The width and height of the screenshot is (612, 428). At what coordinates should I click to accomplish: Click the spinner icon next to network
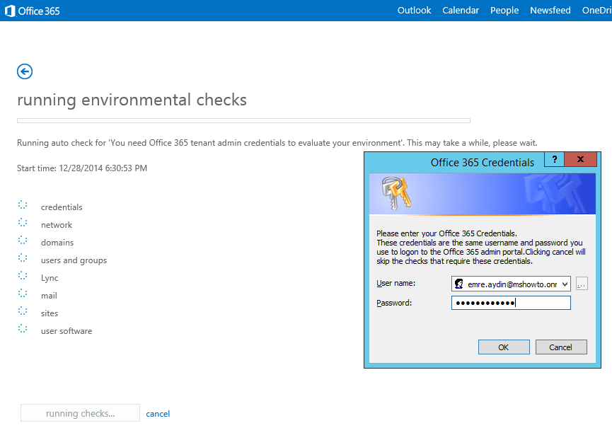pyautogui.click(x=23, y=223)
